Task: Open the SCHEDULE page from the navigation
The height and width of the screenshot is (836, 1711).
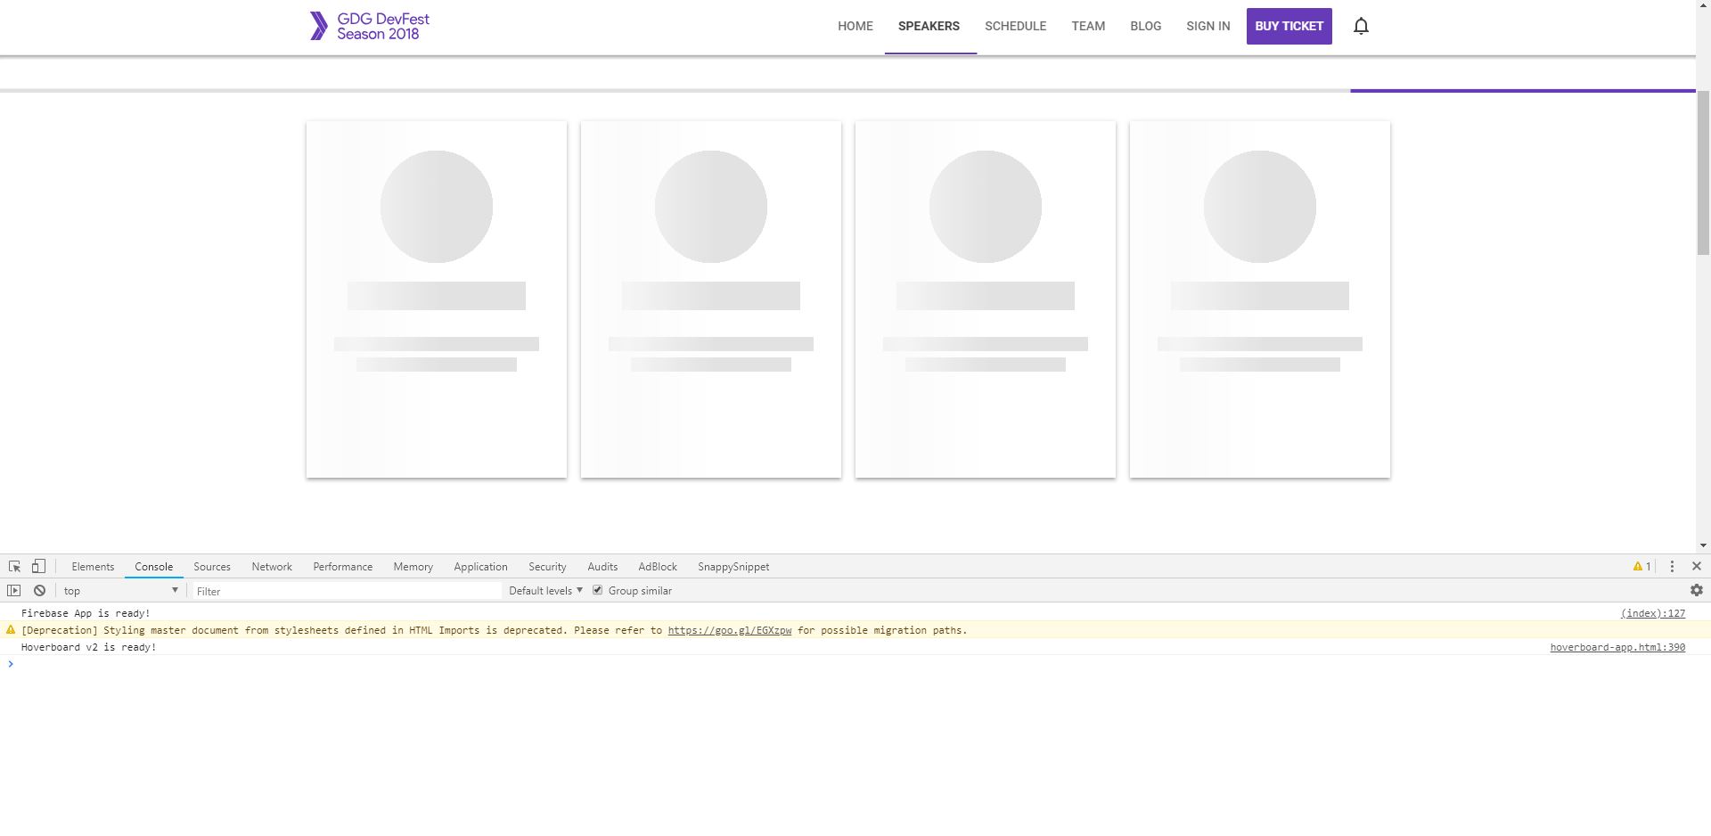Action: [x=1015, y=26]
